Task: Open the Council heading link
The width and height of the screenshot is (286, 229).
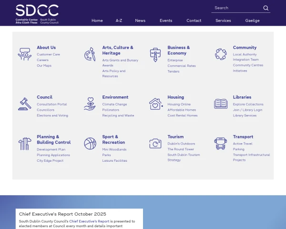Action: click(44, 97)
